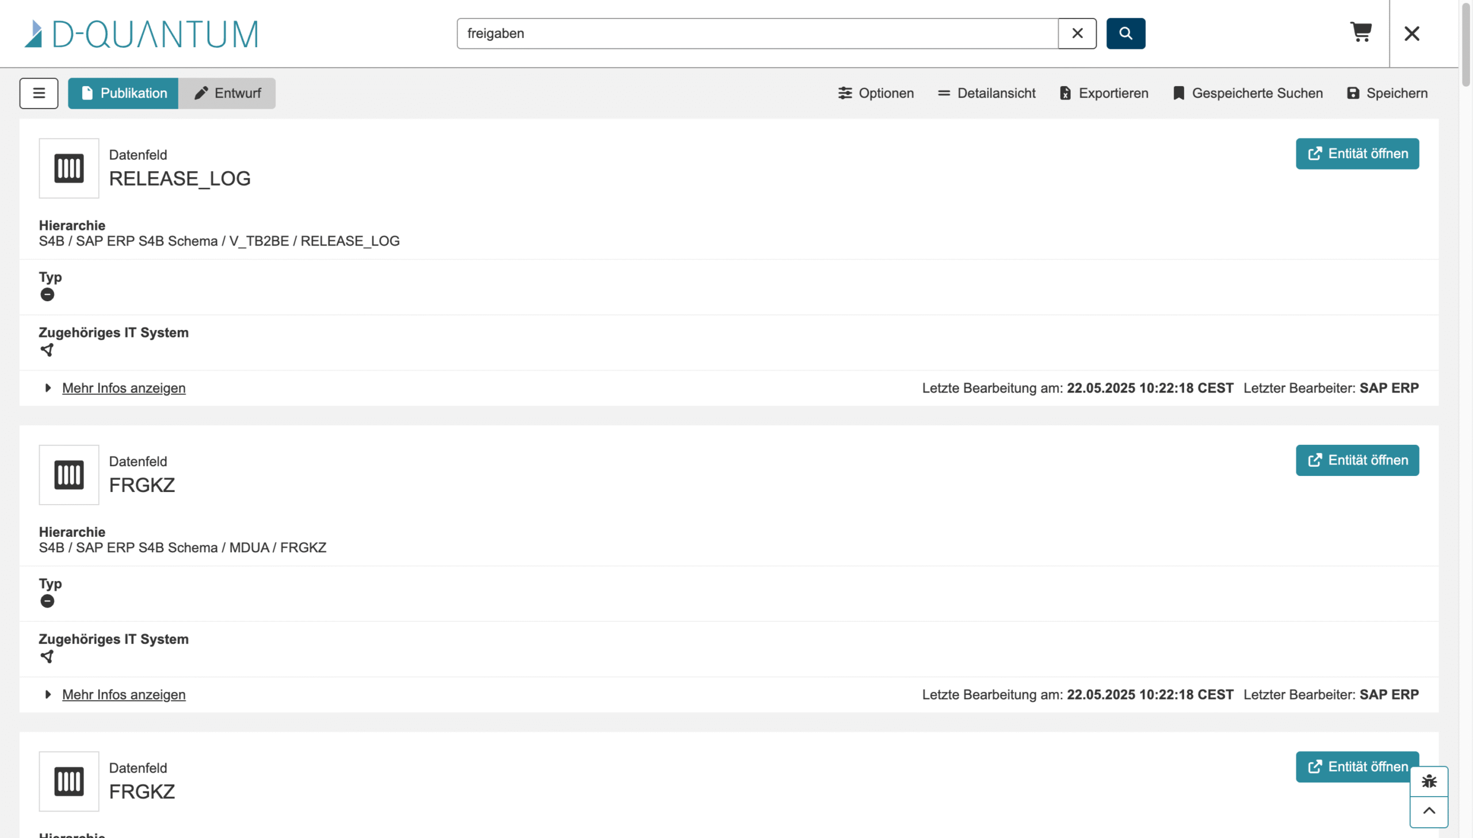Click the Optionen sliders icon
Screen dimensions: 1473x838
tap(845, 93)
